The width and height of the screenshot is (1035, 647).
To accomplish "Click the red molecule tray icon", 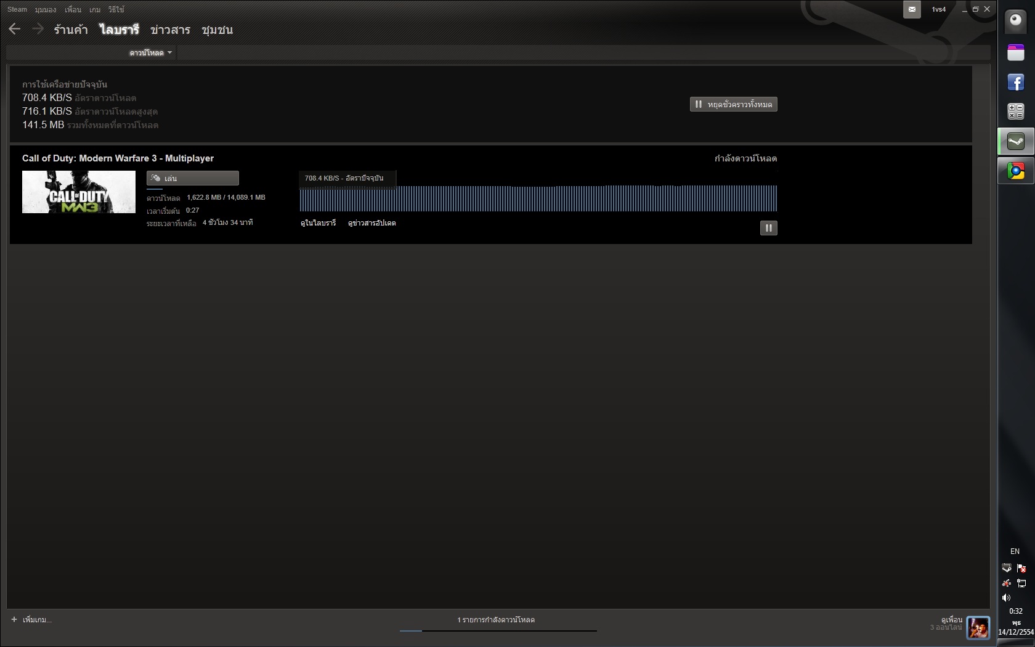I will [x=1007, y=583].
